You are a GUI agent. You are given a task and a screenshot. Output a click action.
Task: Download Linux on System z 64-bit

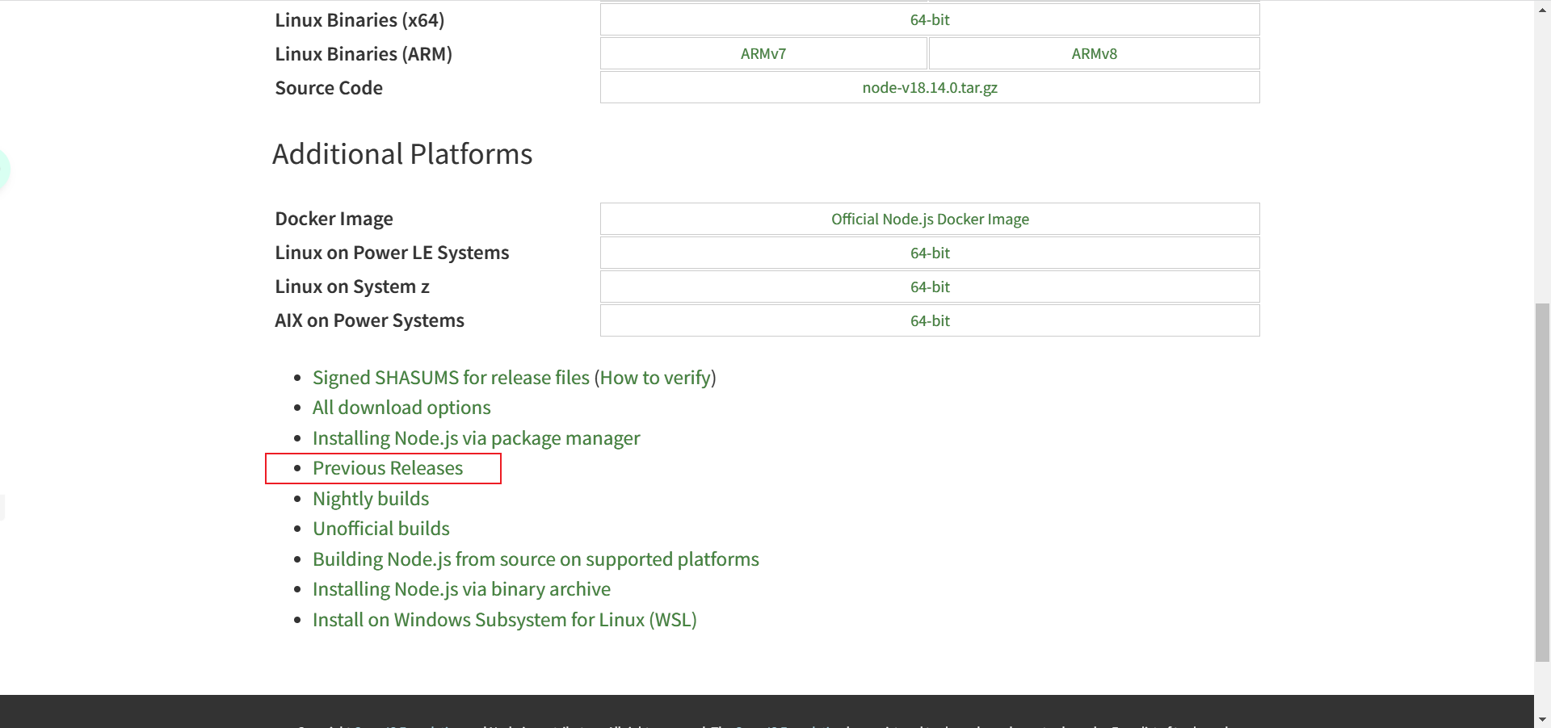930,287
